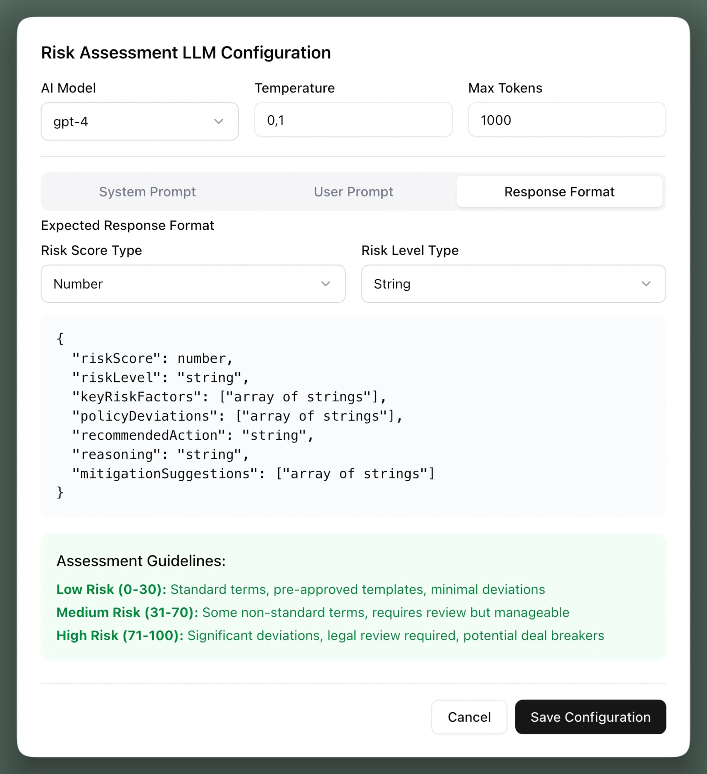Click the "keyRiskFactors" line in JSON
The image size is (707, 774).
coord(229,397)
